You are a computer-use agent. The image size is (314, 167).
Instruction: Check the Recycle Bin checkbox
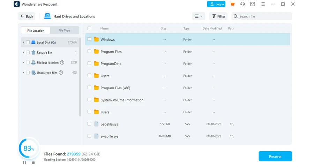tap(28, 52)
